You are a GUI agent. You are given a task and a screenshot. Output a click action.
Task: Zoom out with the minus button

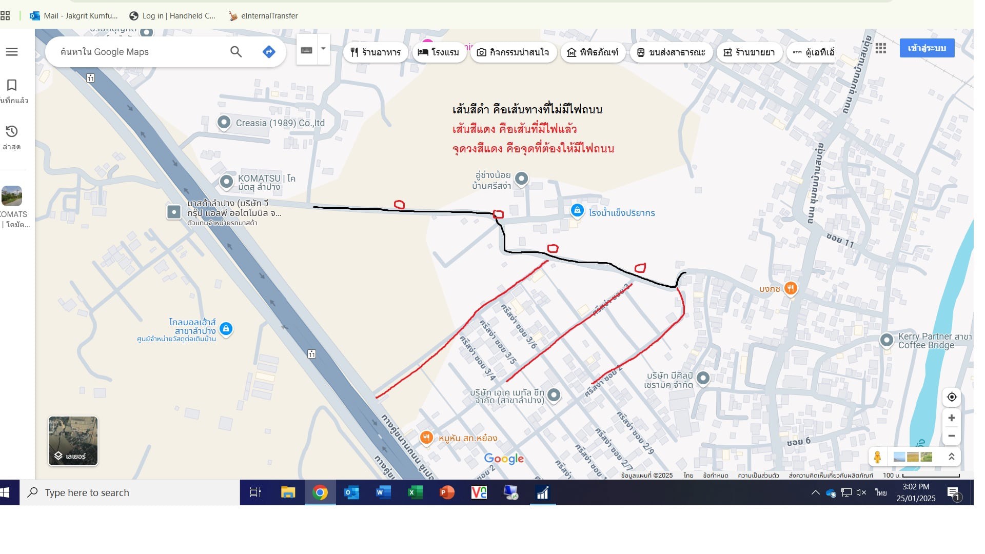(952, 436)
